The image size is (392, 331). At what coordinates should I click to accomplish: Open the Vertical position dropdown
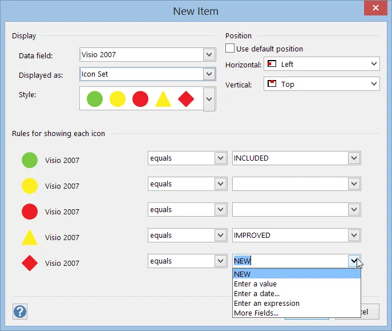374,83
